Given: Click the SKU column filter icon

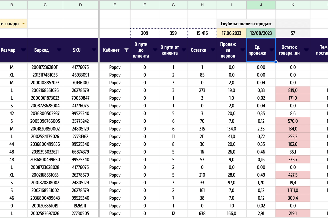Looking at the screenshot, I should coord(94,50).
